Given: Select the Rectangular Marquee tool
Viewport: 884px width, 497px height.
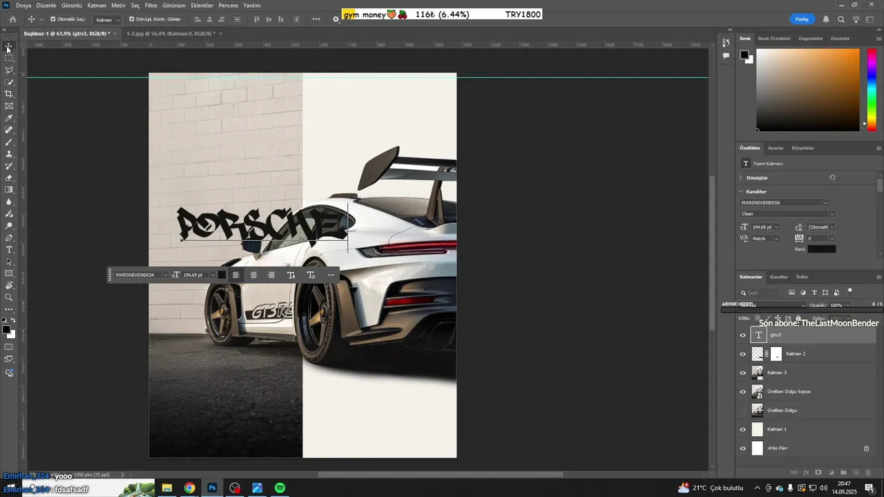Looking at the screenshot, I should [x=9, y=58].
